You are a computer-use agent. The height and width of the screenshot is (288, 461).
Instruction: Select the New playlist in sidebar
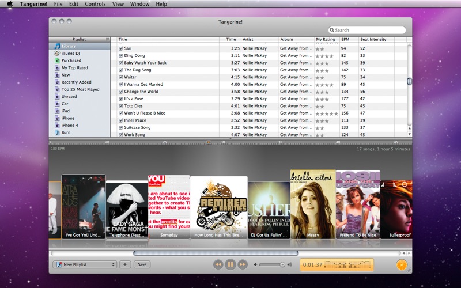coord(80,75)
